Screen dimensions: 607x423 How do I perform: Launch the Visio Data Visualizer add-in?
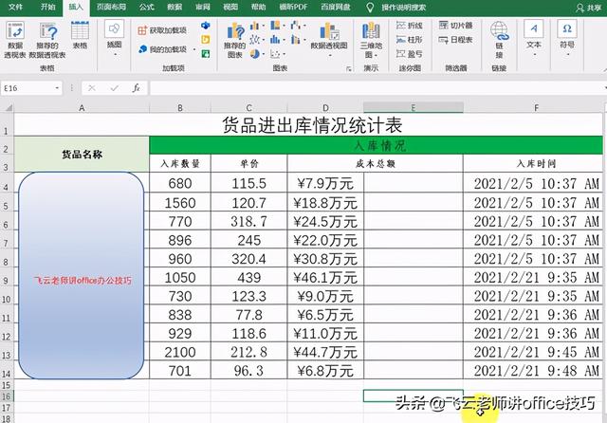[206, 26]
